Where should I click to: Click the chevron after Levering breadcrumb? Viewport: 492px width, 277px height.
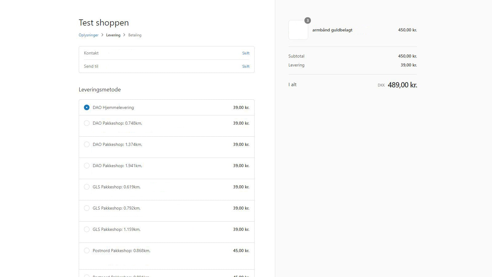tap(124, 35)
